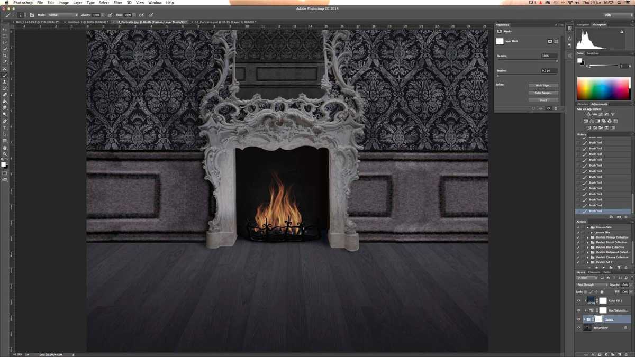Add a Levels adjustment
Viewport: 635px width, 357px height.
click(x=595, y=114)
